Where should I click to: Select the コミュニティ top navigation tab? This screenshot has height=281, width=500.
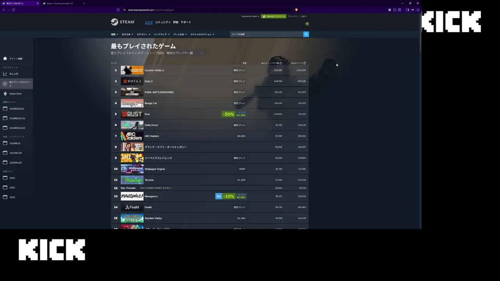(163, 22)
